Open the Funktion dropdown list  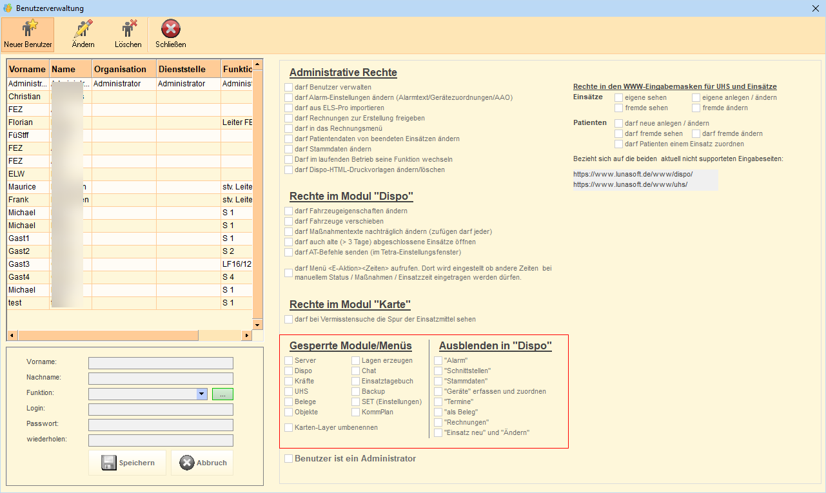click(201, 394)
